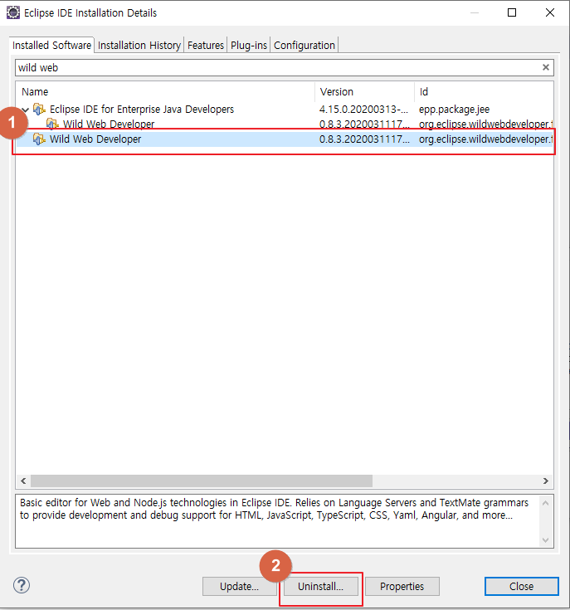Click the description box's scroll up arrow
Screen dimensions: 570x610
545,503
